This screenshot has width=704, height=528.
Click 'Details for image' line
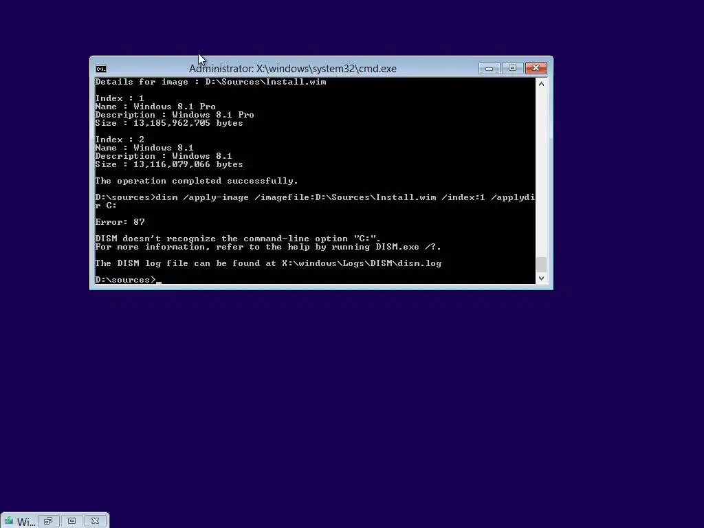[210, 82]
